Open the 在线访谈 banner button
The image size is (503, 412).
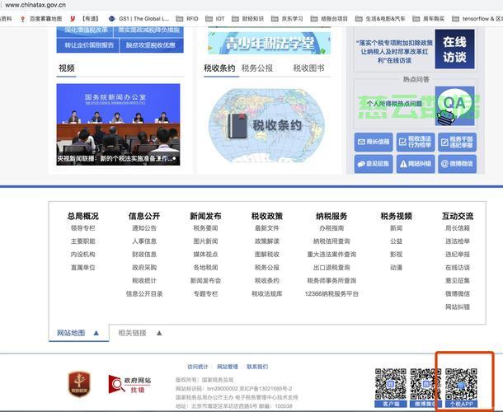(x=454, y=49)
